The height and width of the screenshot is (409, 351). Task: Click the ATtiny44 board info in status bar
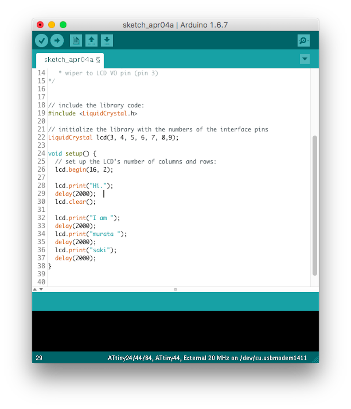[x=207, y=358]
